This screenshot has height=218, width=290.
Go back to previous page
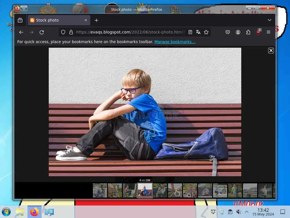[21, 32]
